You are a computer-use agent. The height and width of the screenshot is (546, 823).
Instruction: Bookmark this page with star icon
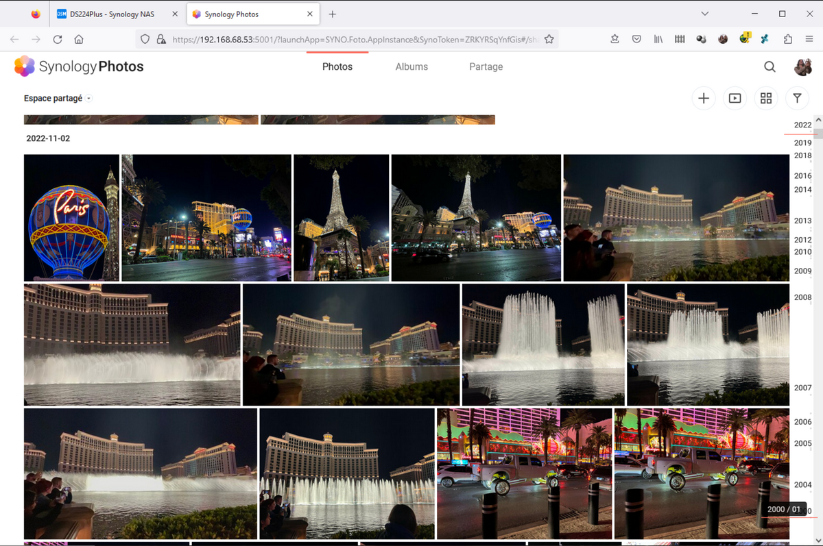click(x=549, y=40)
